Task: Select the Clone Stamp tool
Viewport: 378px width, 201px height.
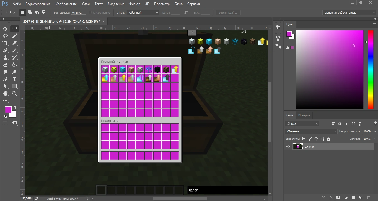Action: (x=5, y=57)
